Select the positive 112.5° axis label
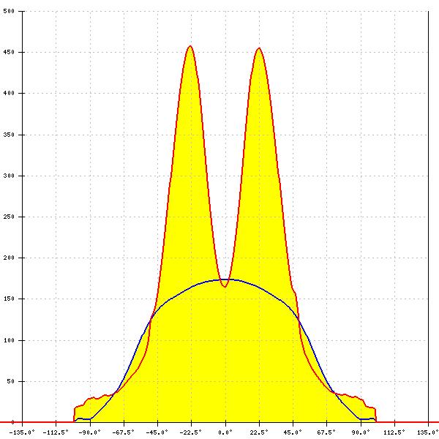Viewport: 439px width, 439px height. tap(394, 432)
